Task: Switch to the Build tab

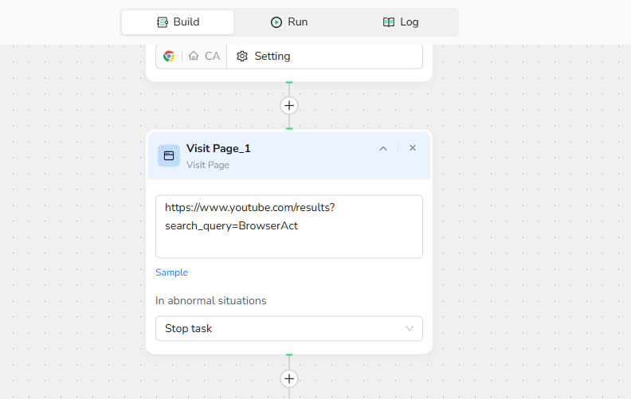Action: point(178,22)
